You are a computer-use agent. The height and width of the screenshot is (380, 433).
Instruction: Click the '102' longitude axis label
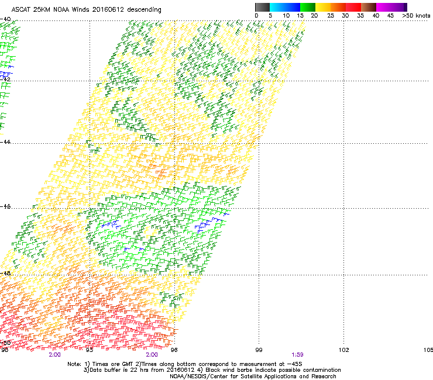pyautogui.click(x=344, y=350)
